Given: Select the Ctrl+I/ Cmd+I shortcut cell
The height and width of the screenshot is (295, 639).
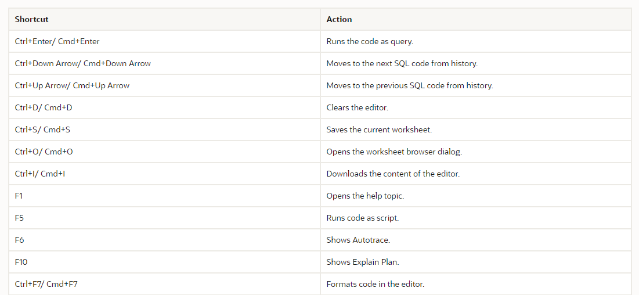Looking at the screenshot, I should 164,174.
